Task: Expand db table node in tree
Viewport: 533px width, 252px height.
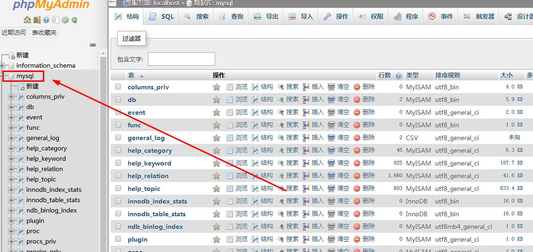Action: (11, 107)
